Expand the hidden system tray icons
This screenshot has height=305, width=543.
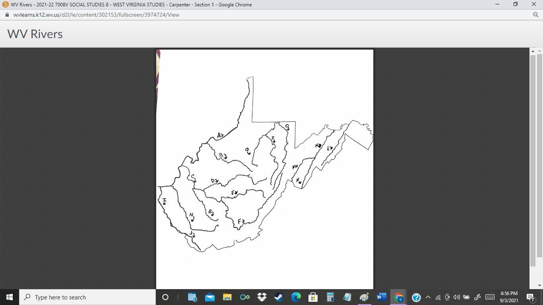(x=428, y=297)
